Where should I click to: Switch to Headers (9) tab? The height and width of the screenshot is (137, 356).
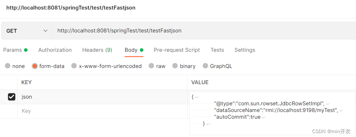[x=97, y=50]
